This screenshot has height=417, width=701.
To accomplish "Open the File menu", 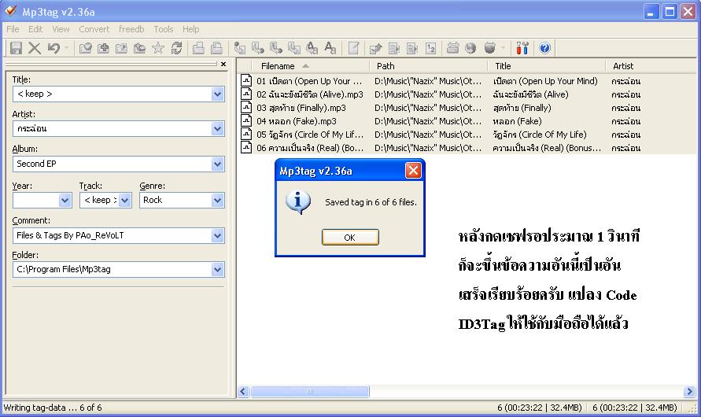I will tap(13, 29).
